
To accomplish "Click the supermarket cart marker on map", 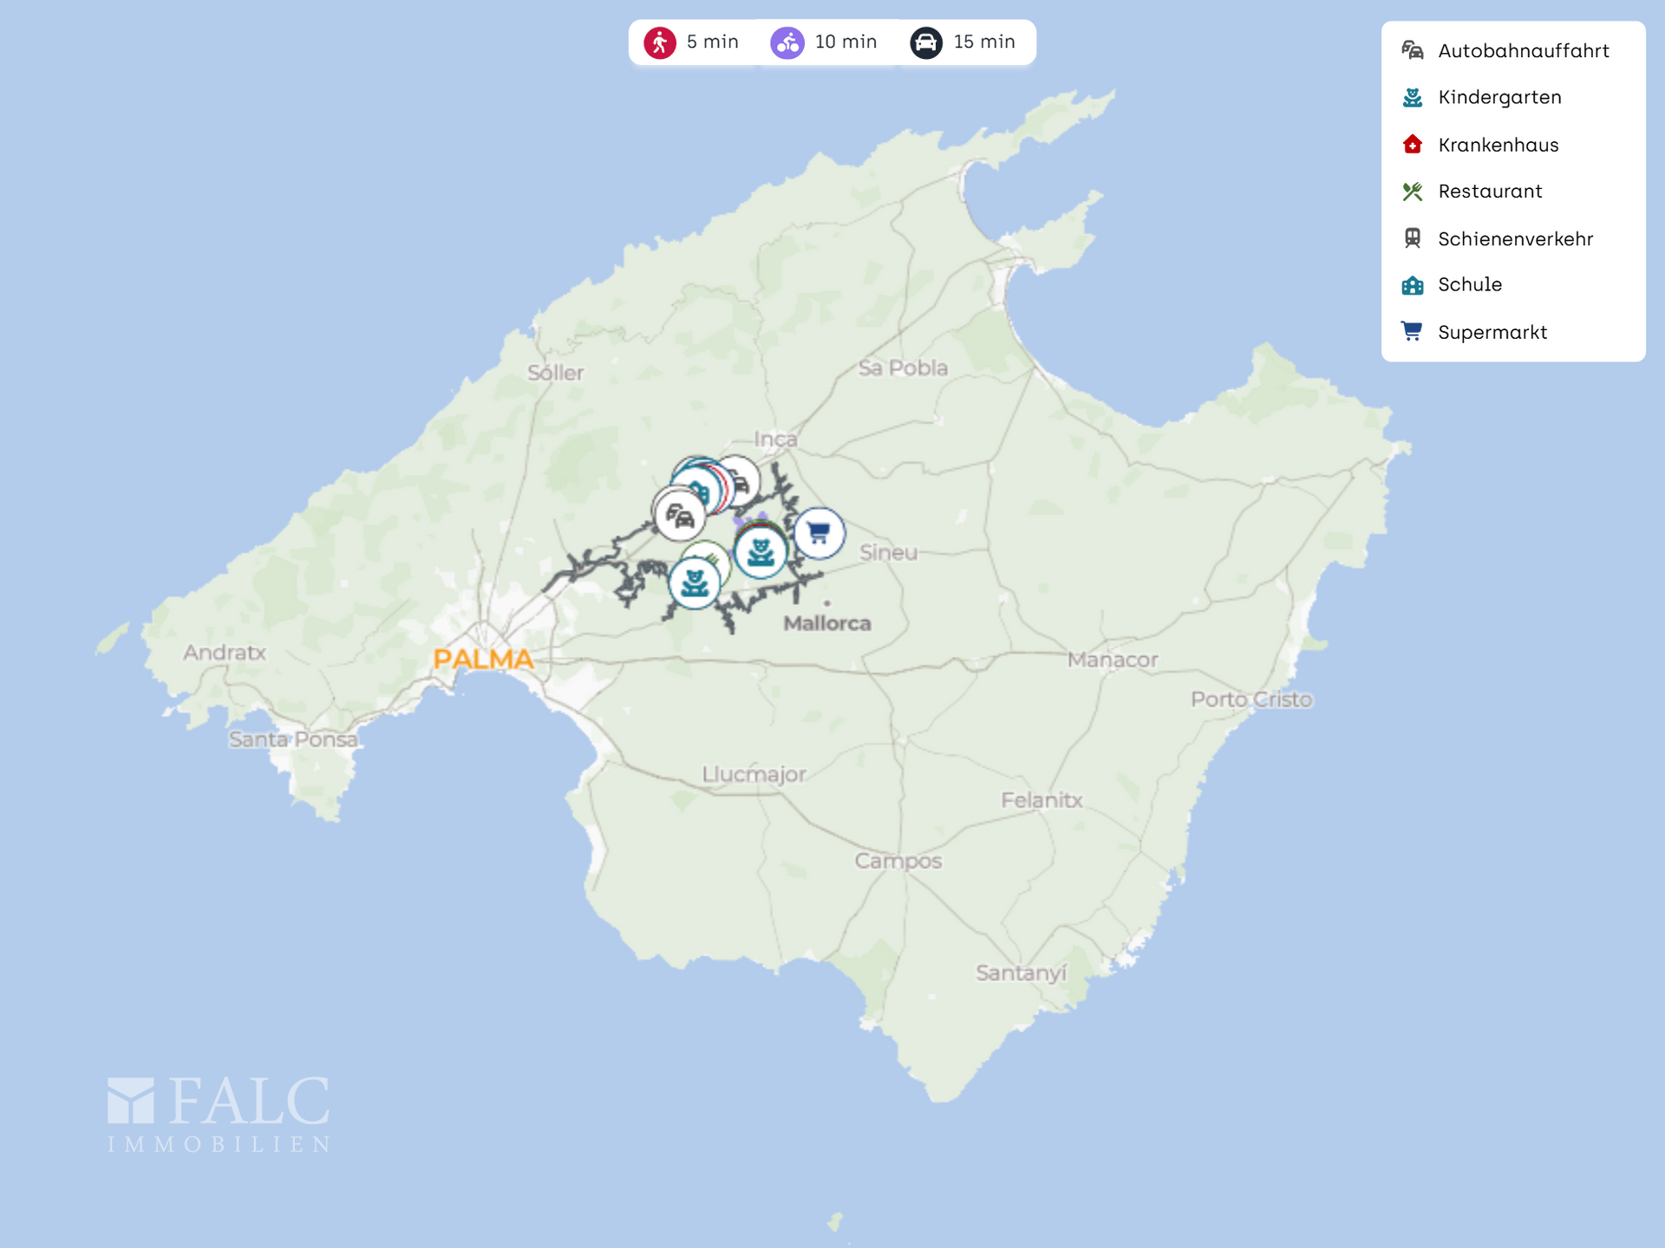I will point(819,533).
